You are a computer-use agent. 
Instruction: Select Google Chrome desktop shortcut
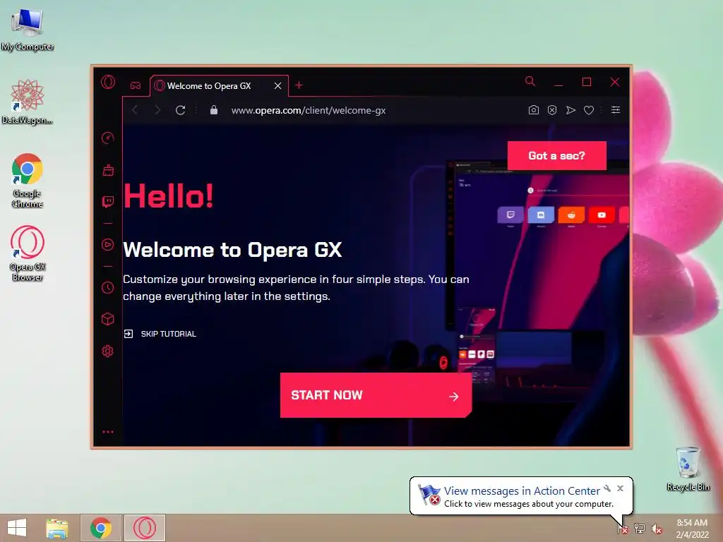pos(28,180)
